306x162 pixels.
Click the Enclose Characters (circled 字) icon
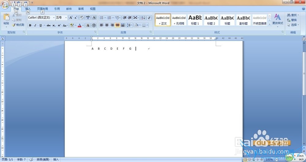[x=94, y=26]
